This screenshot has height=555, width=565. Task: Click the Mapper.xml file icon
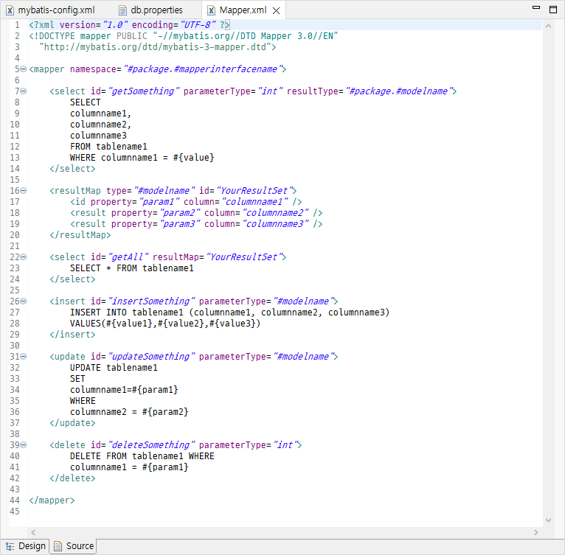212,10
